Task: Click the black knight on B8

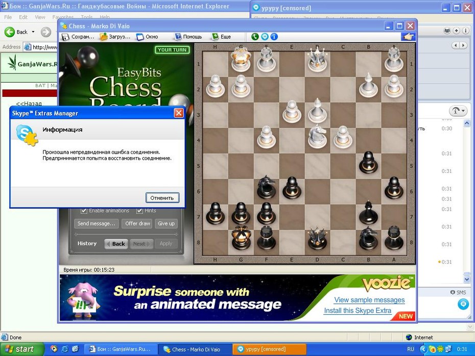Action: (368, 238)
